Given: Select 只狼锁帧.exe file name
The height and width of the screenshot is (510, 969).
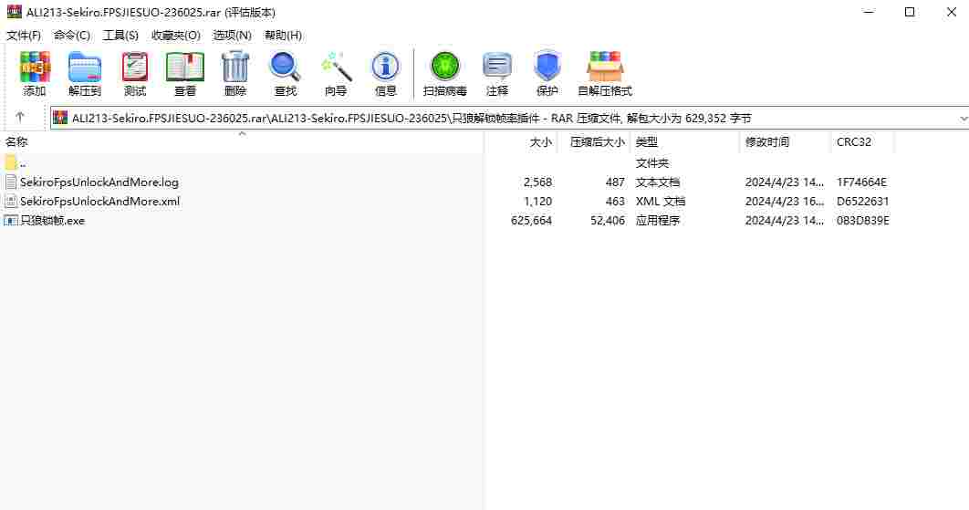Looking at the screenshot, I should pyautogui.click(x=53, y=221).
